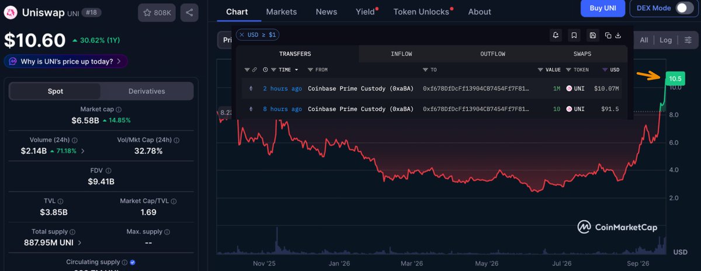Click the $10.07M USD value
The width and height of the screenshot is (701, 271).
click(606, 89)
